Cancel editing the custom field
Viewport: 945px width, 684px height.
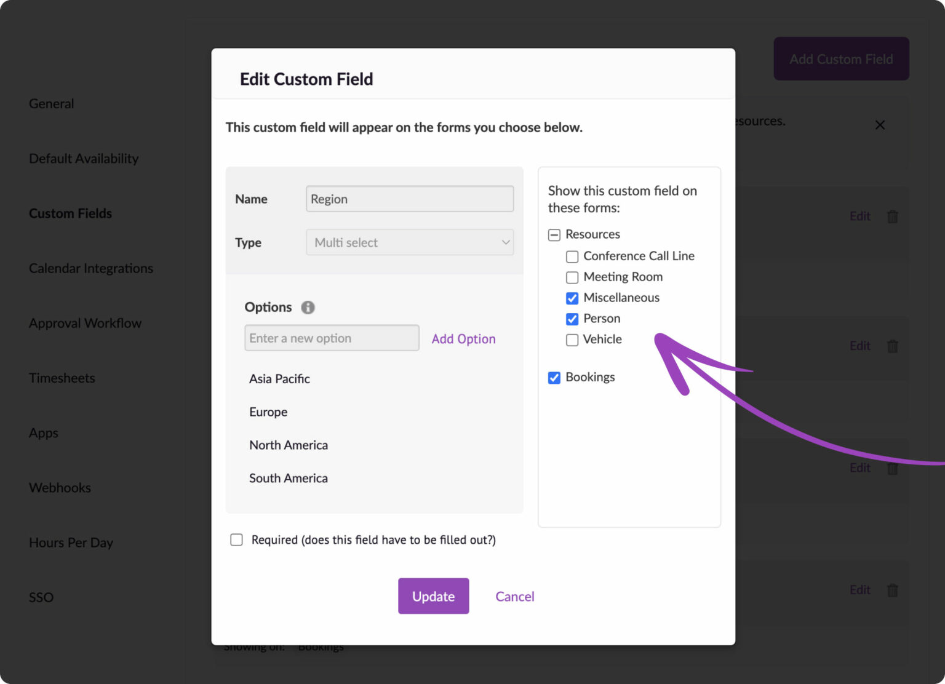point(514,595)
